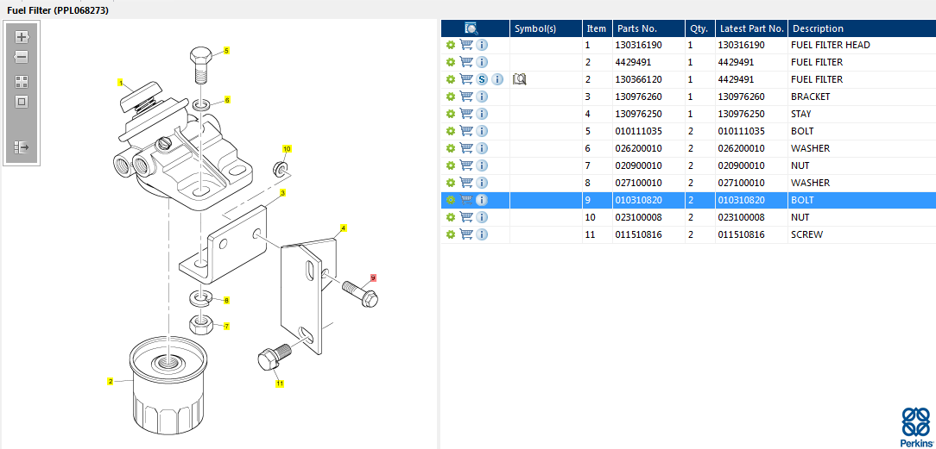Select callout 8 beside the spring washer
The image size is (936, 449).
coord(227,301)
